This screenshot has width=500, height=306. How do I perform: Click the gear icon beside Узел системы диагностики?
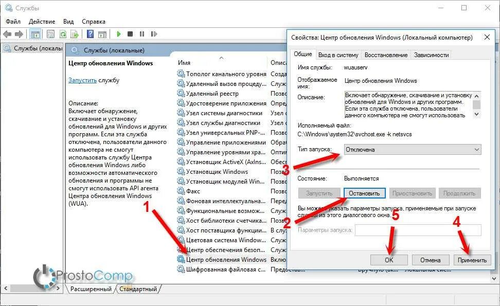coord(181,113)
